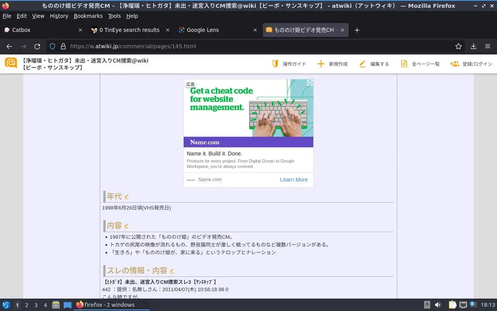Click the 'Name it. Build it. Done.' ad headline

click(214, 154)
